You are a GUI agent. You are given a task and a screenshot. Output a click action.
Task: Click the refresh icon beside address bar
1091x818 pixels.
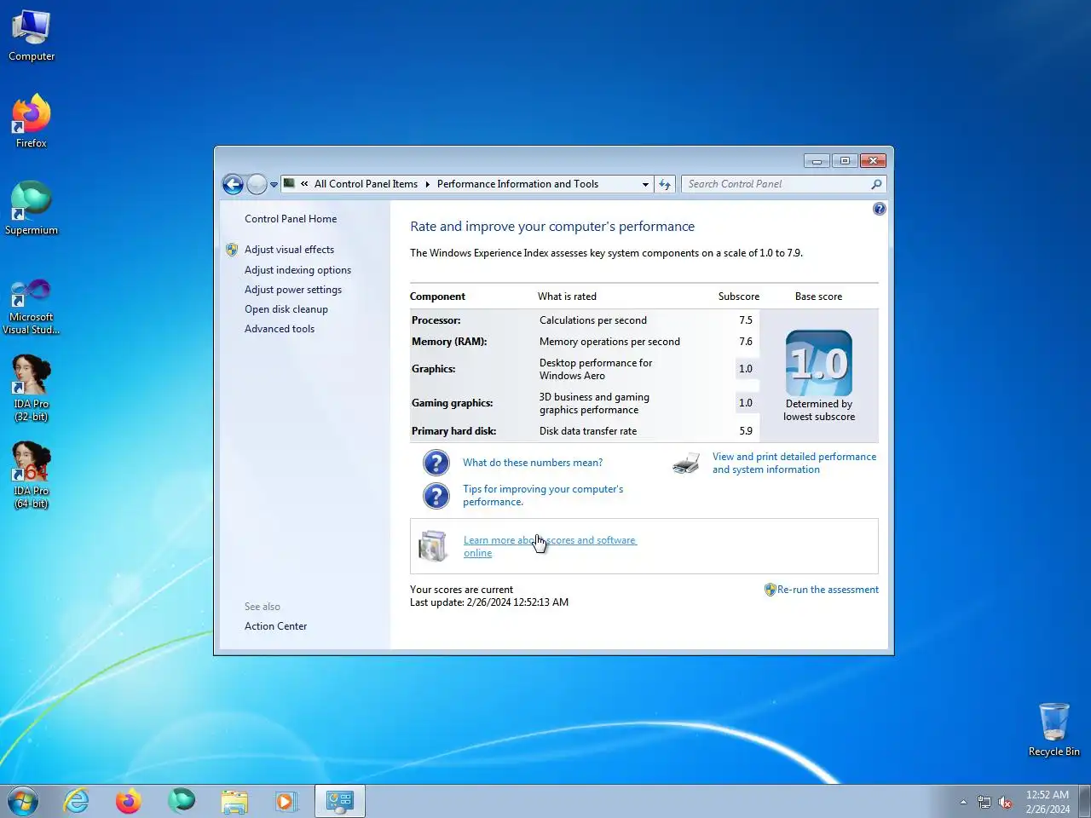pyautogui.click(x=665, y=184)
